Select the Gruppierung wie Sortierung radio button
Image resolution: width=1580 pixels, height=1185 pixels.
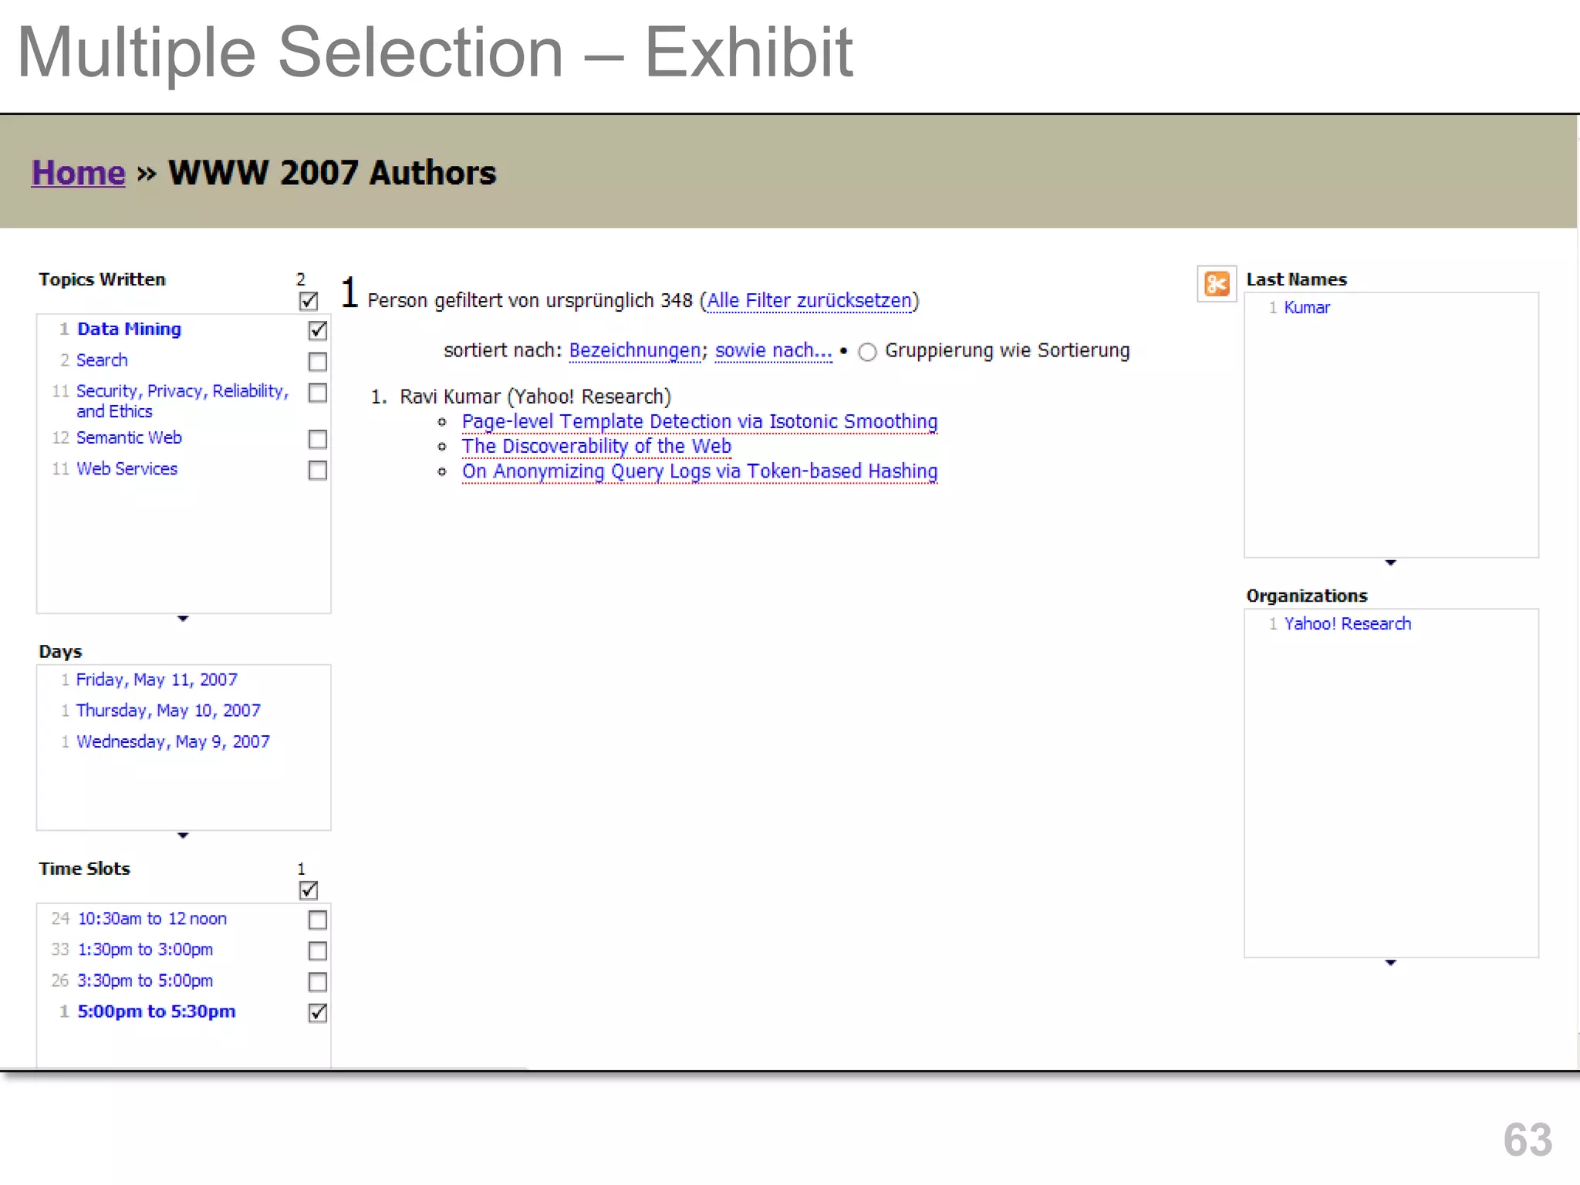(867, 352)
